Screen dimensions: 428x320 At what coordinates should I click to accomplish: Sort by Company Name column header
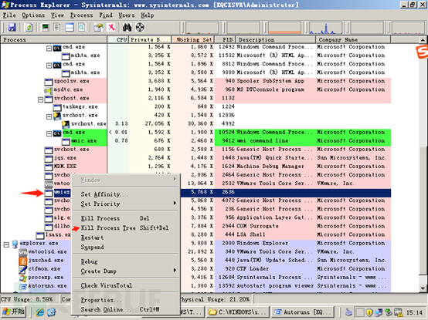(x=354, y=40)
